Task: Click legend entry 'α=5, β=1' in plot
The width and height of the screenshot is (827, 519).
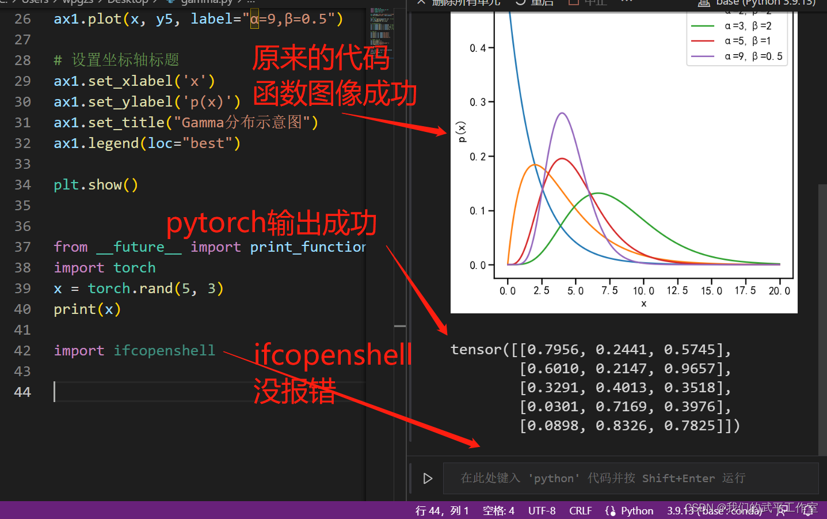Action: (731, 41)
